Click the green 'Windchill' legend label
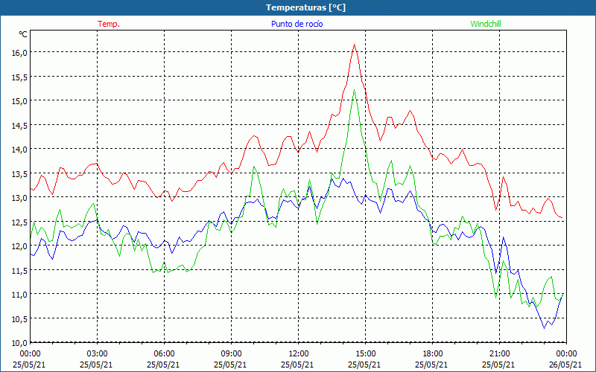The width and height of the screenshot is (596, 372). click(486, 24)
